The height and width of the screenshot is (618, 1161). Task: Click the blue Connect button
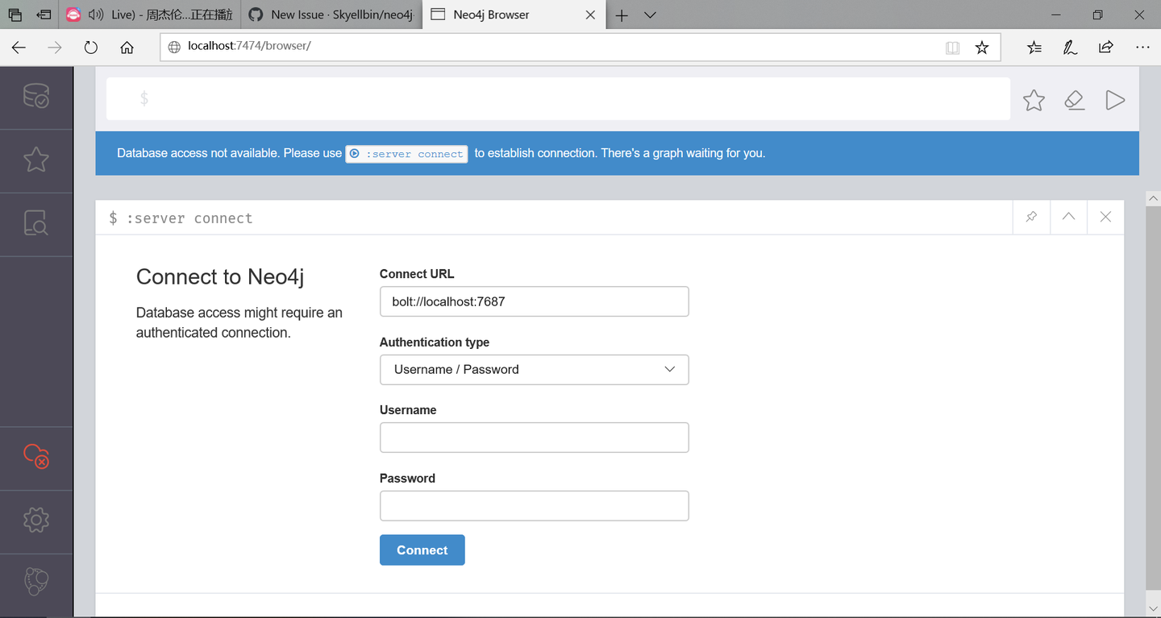point(422,550)
